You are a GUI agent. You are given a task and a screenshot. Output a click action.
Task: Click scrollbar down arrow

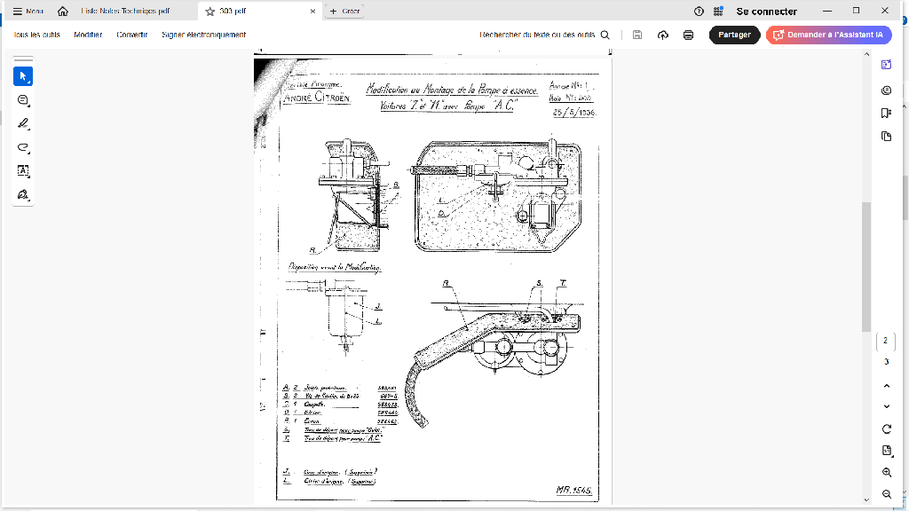[866, 500]
